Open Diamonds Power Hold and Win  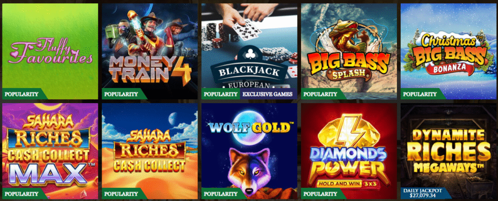click(349, 151)
